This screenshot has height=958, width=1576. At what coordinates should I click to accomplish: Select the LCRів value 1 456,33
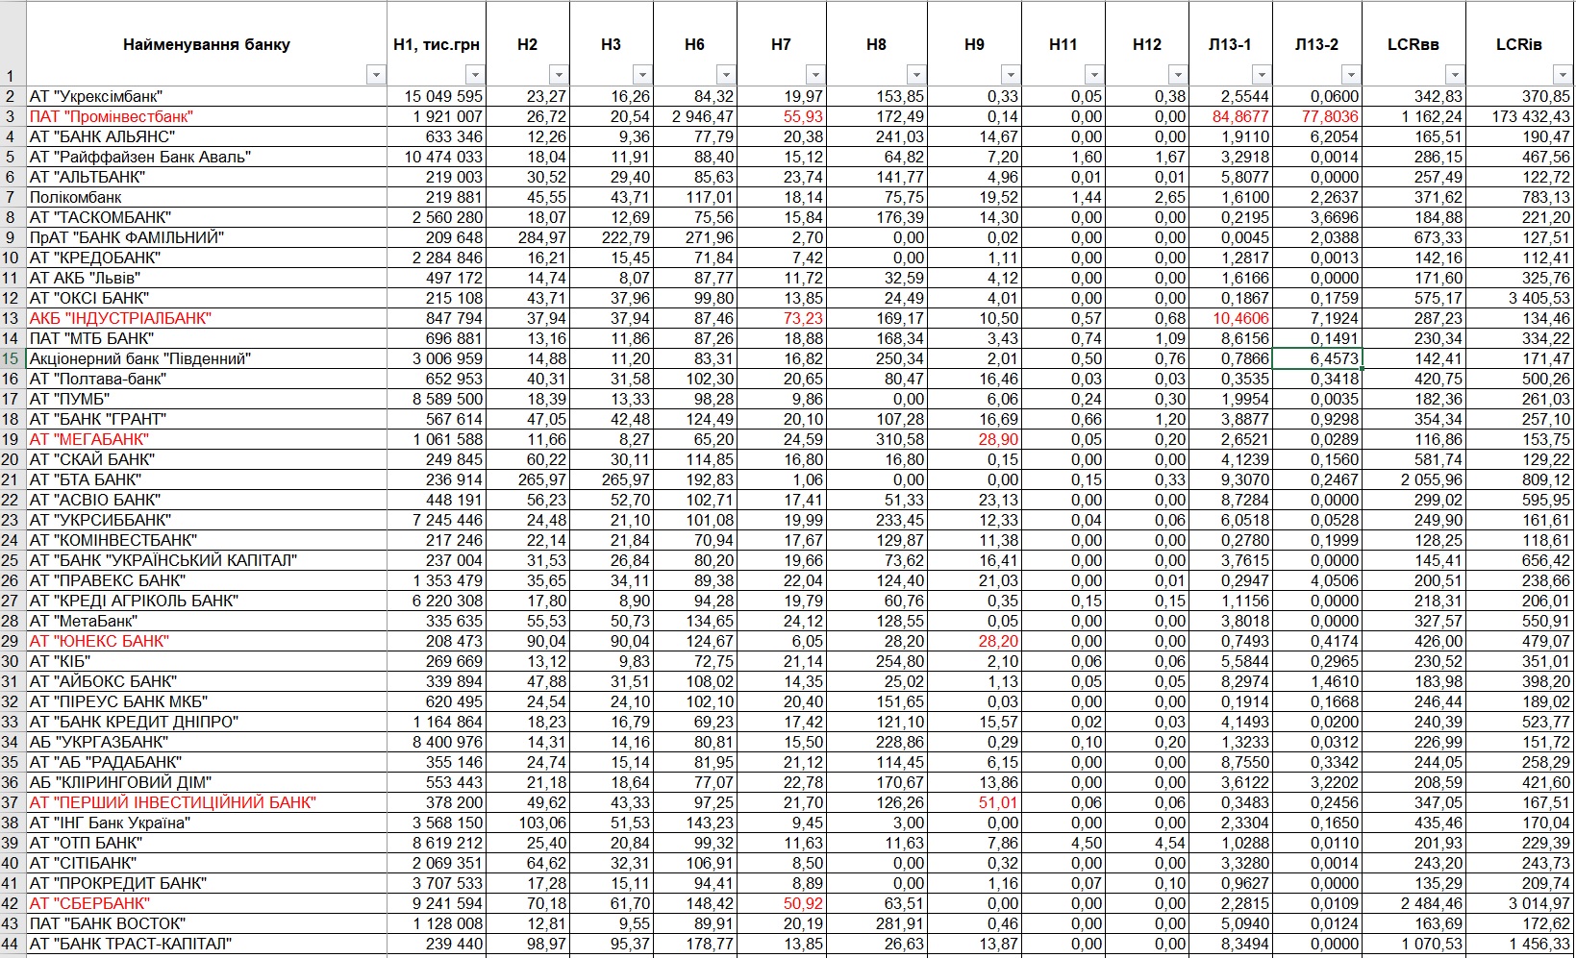coord(1519,944)
